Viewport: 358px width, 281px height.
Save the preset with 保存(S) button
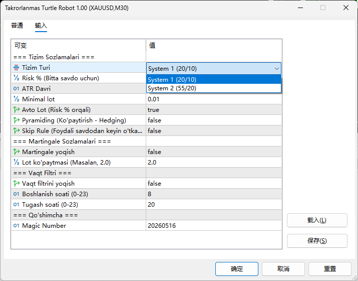tap(317, 241)
